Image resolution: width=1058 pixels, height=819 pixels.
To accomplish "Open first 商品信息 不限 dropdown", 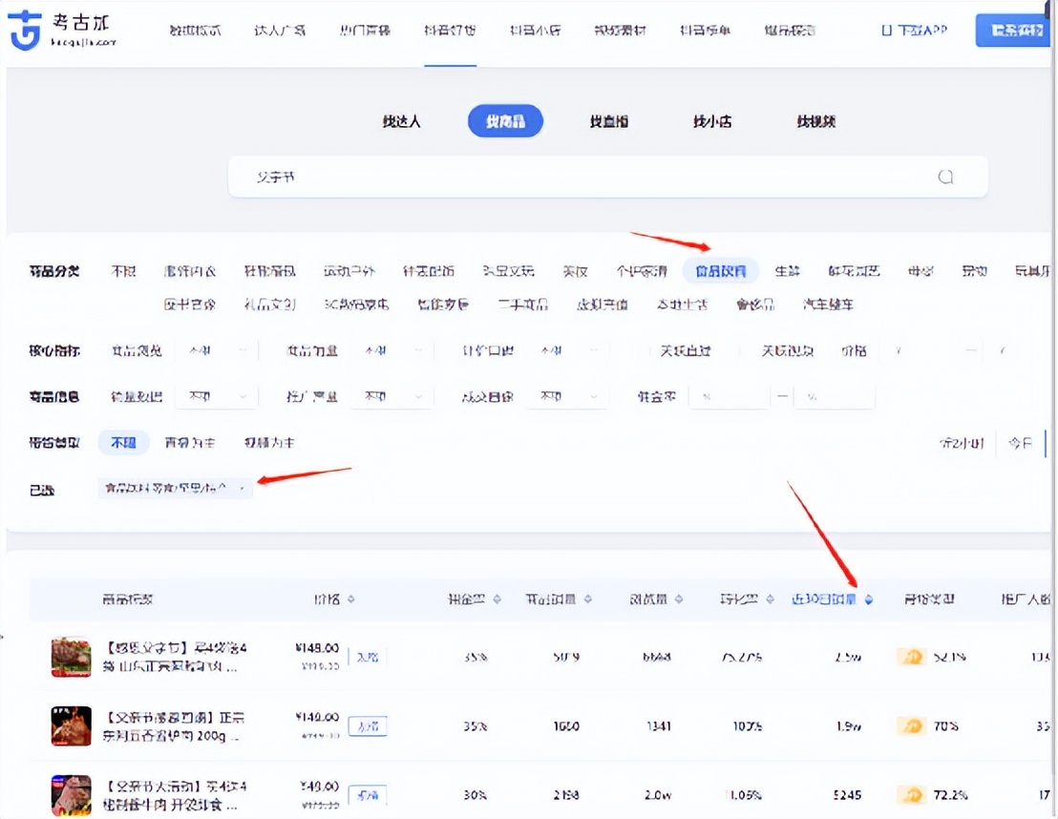I will tap(216, 397).
